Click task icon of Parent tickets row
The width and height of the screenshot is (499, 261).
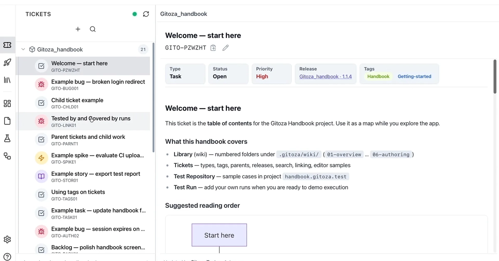41,140
